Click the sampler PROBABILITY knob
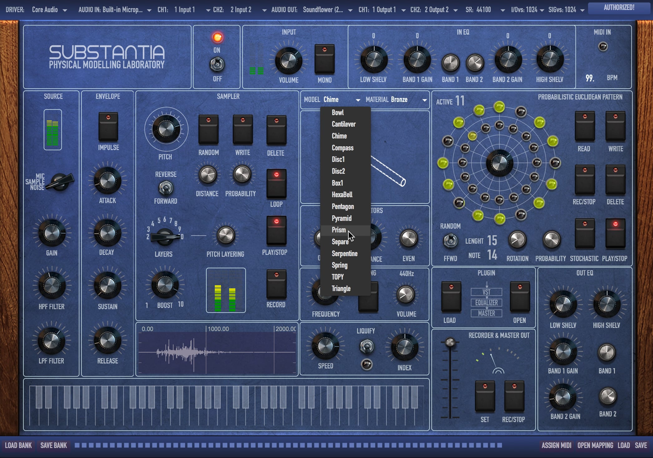This screenshot has width=653, height=458. 242,174
